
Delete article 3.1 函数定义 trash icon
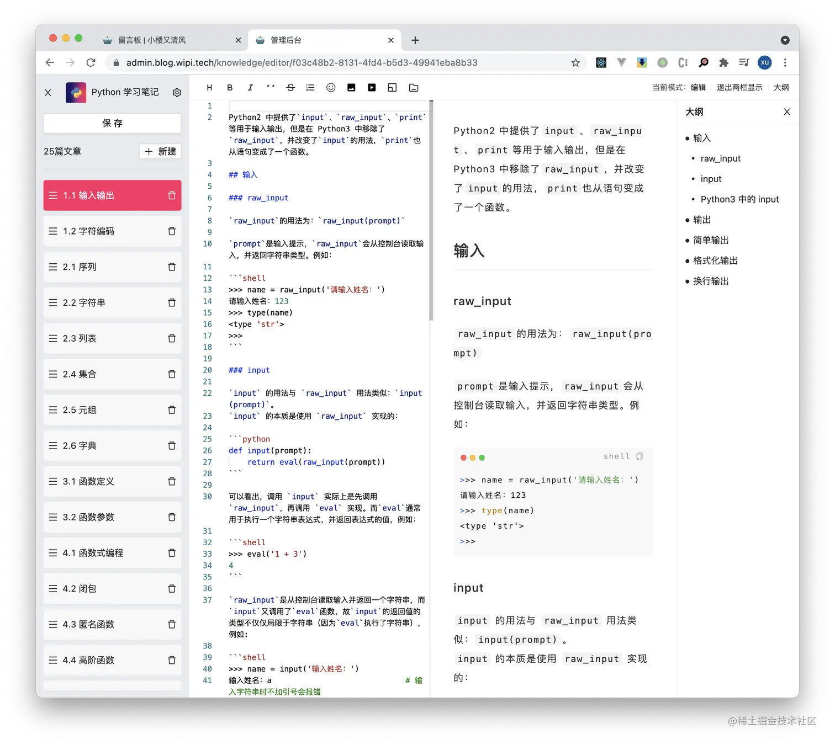coord(172,481)
